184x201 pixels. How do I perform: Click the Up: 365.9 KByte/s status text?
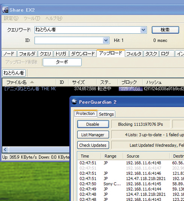click(20, 157)
